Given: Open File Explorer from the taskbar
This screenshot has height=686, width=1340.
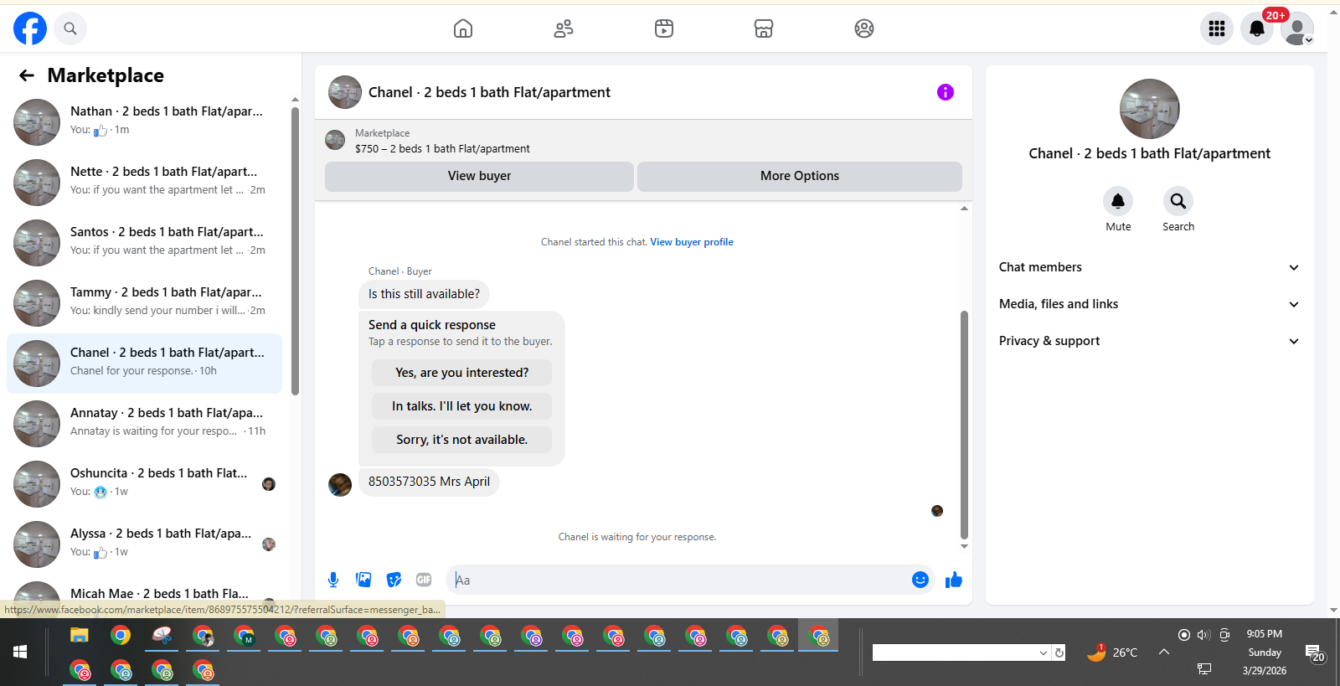Looking at the screenshot, I should (x=79, y=635).
